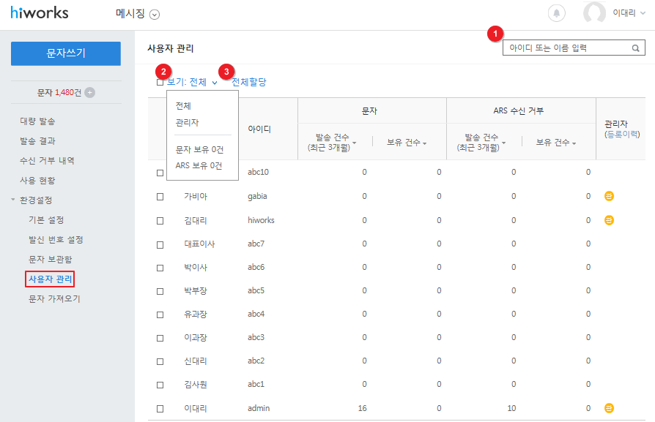The image size is (655, 422).
Task: Open the 메시징 menu dropdown
Action: click(x=137, y=14)
